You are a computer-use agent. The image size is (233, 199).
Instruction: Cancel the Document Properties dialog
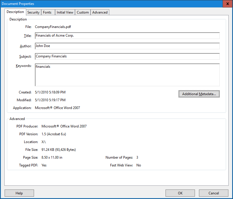[x=213, y=193]
